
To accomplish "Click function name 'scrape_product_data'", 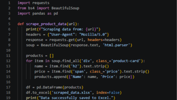I will 46,24.
